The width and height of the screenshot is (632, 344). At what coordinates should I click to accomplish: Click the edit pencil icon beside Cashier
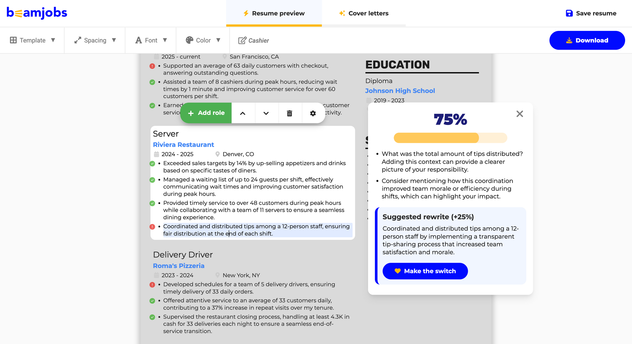pyautogui.click(x=242, y=40)
